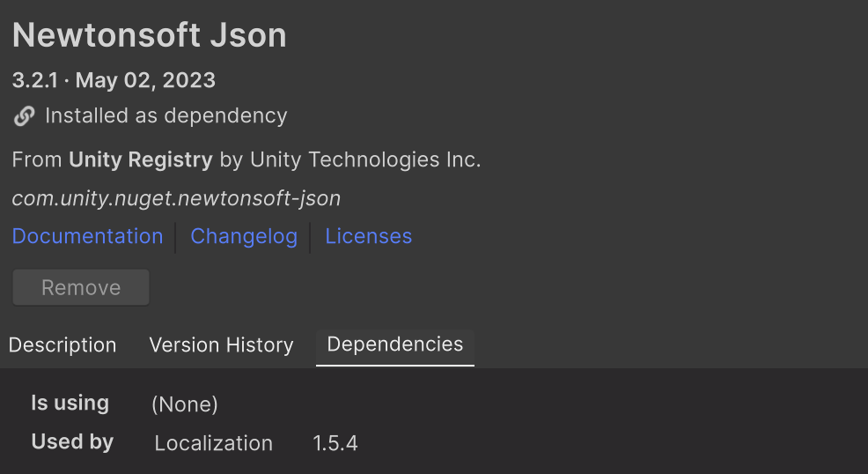Click the Unity Technologies Inc. author name
This screenshot has height=474, width=868.
pyautogui.click(x=365, y=160)
